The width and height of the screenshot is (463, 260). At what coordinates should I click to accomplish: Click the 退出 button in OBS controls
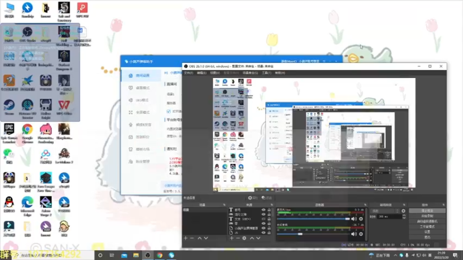point(427,237)
